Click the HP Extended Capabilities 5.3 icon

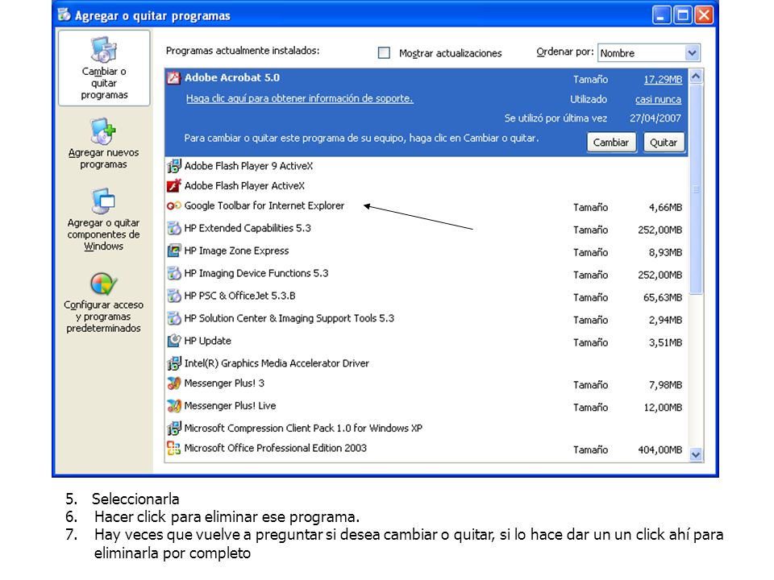coord(174,228)
